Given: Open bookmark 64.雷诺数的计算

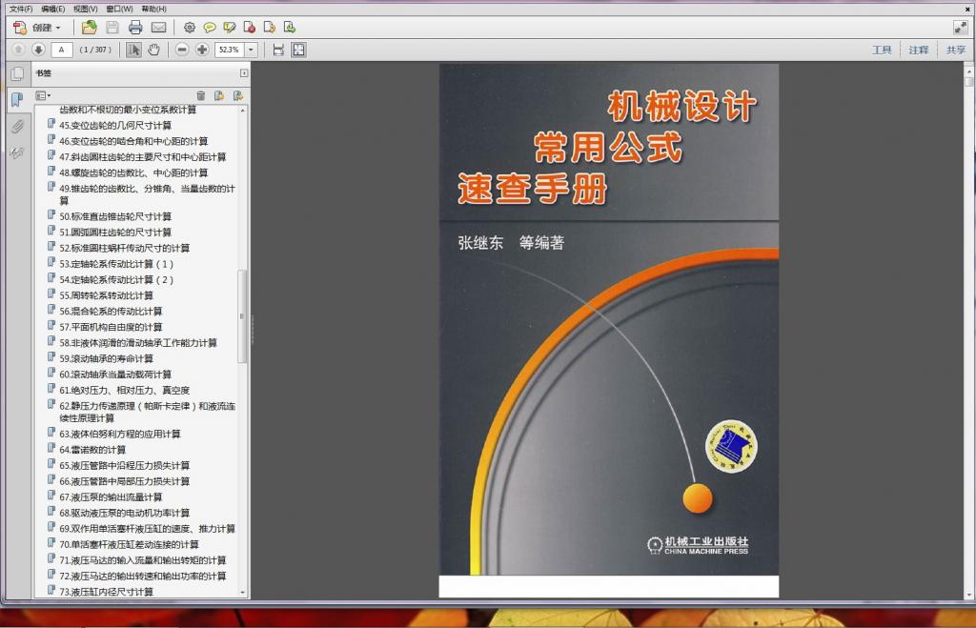Looking at the screenshot, I should coord(92,450).
